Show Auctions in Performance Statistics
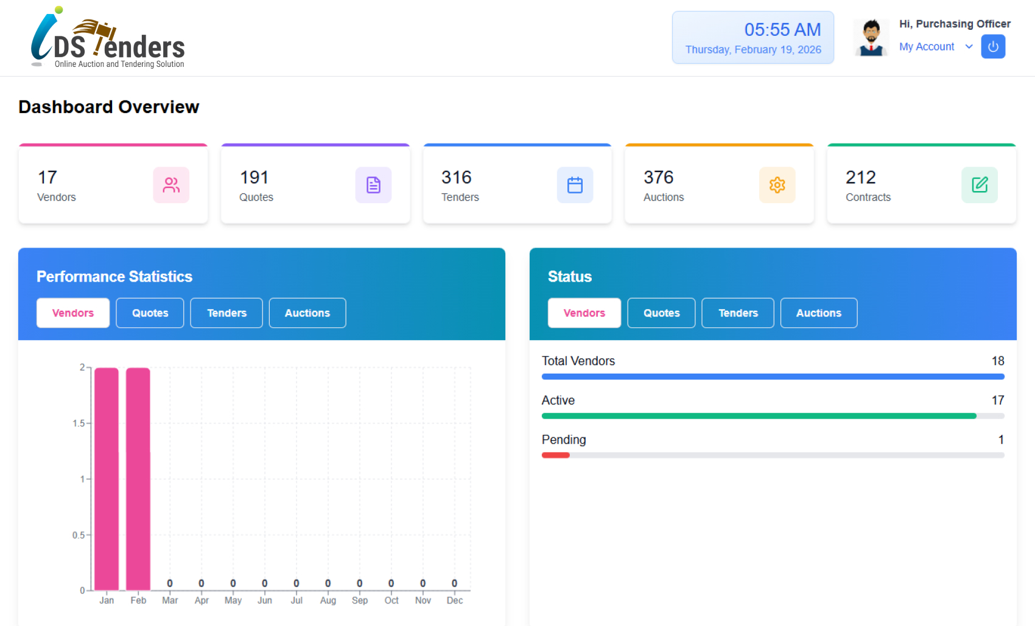Screen dimensions: 1035x626 click(x=307, y=313)
